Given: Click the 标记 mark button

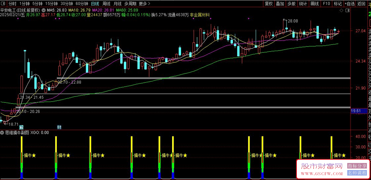Looking at the screenshot, I should 338,4.
